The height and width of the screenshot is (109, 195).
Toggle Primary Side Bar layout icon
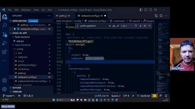coord(141,10)
